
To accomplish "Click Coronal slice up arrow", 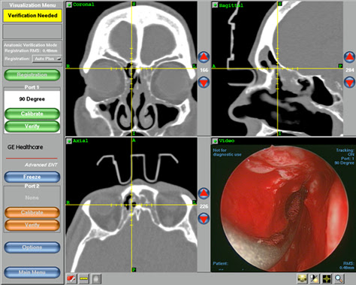I will point(204,57).
